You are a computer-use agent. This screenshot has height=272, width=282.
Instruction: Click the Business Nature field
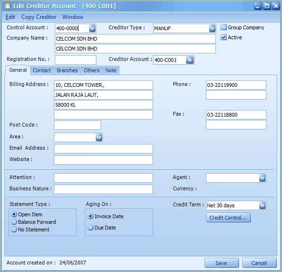click(x=103, y=189)
